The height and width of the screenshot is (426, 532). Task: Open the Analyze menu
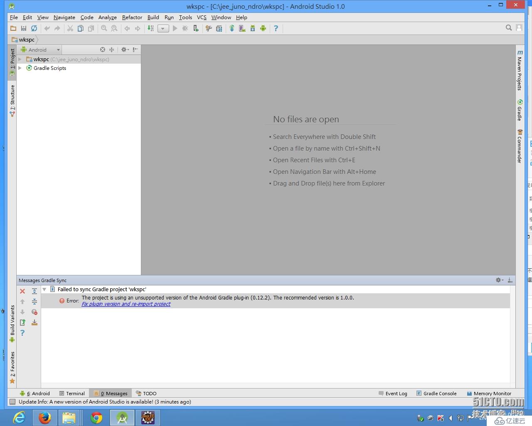[x=108, y=17]
